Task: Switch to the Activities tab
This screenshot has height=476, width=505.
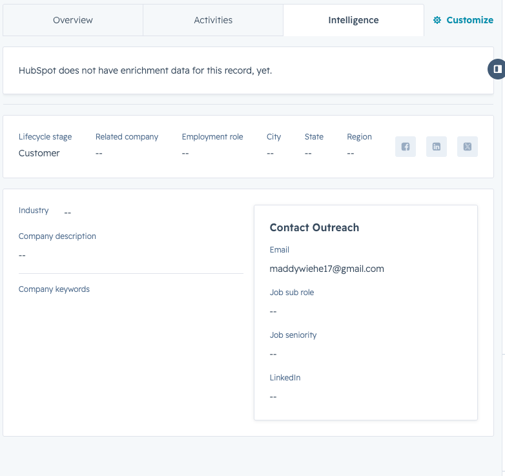Action: pos(213,20)
